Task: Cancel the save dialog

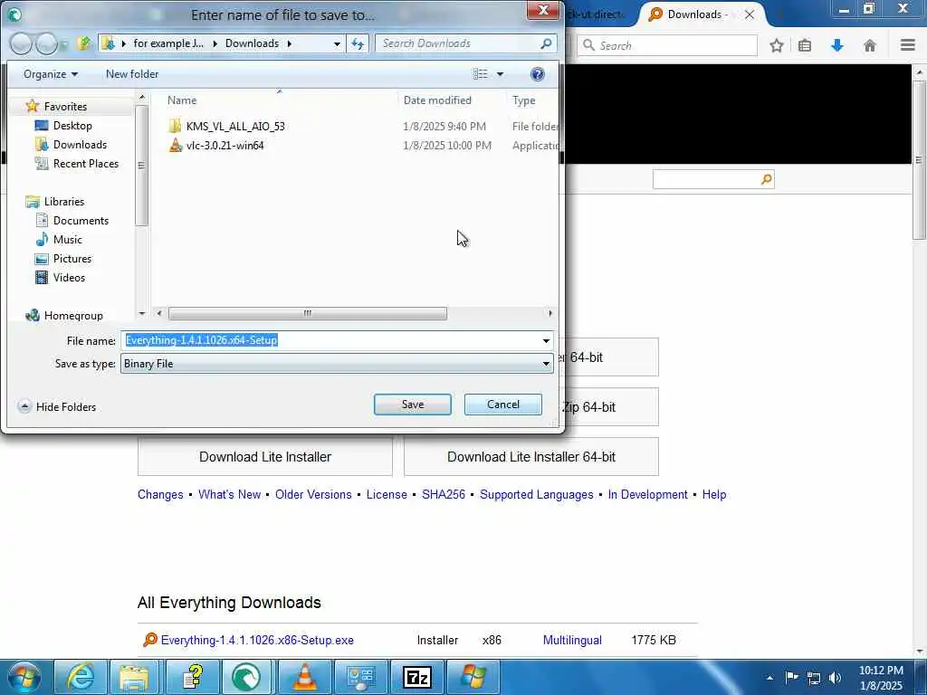Action: (503, 405)
